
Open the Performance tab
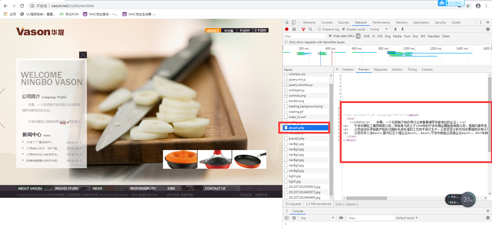point(381,22)
